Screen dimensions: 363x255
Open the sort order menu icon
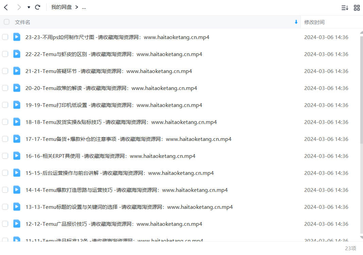[345, 7]
